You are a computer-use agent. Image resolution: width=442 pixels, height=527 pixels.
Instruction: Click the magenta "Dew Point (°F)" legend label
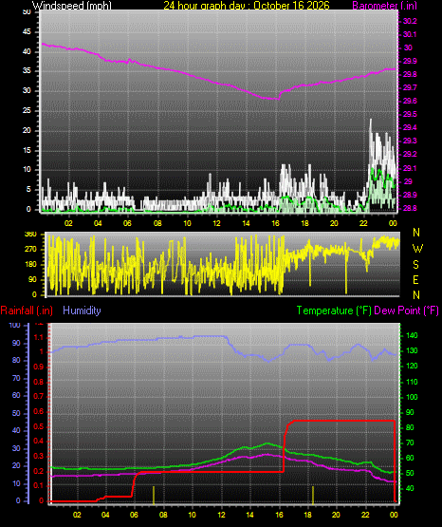(406, 311)
